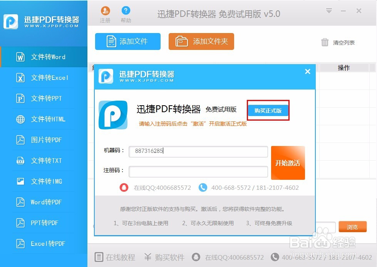This screenshot has height=267, width=377.
Task: Close the activation dialog
Action: tap(308, 71)
